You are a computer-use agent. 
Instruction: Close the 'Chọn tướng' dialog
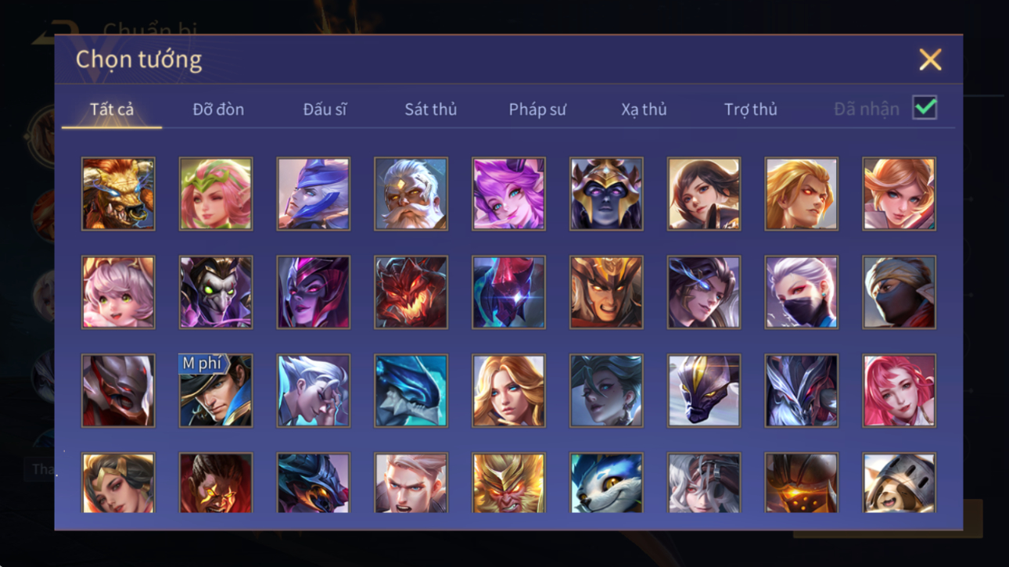(930, 59)
